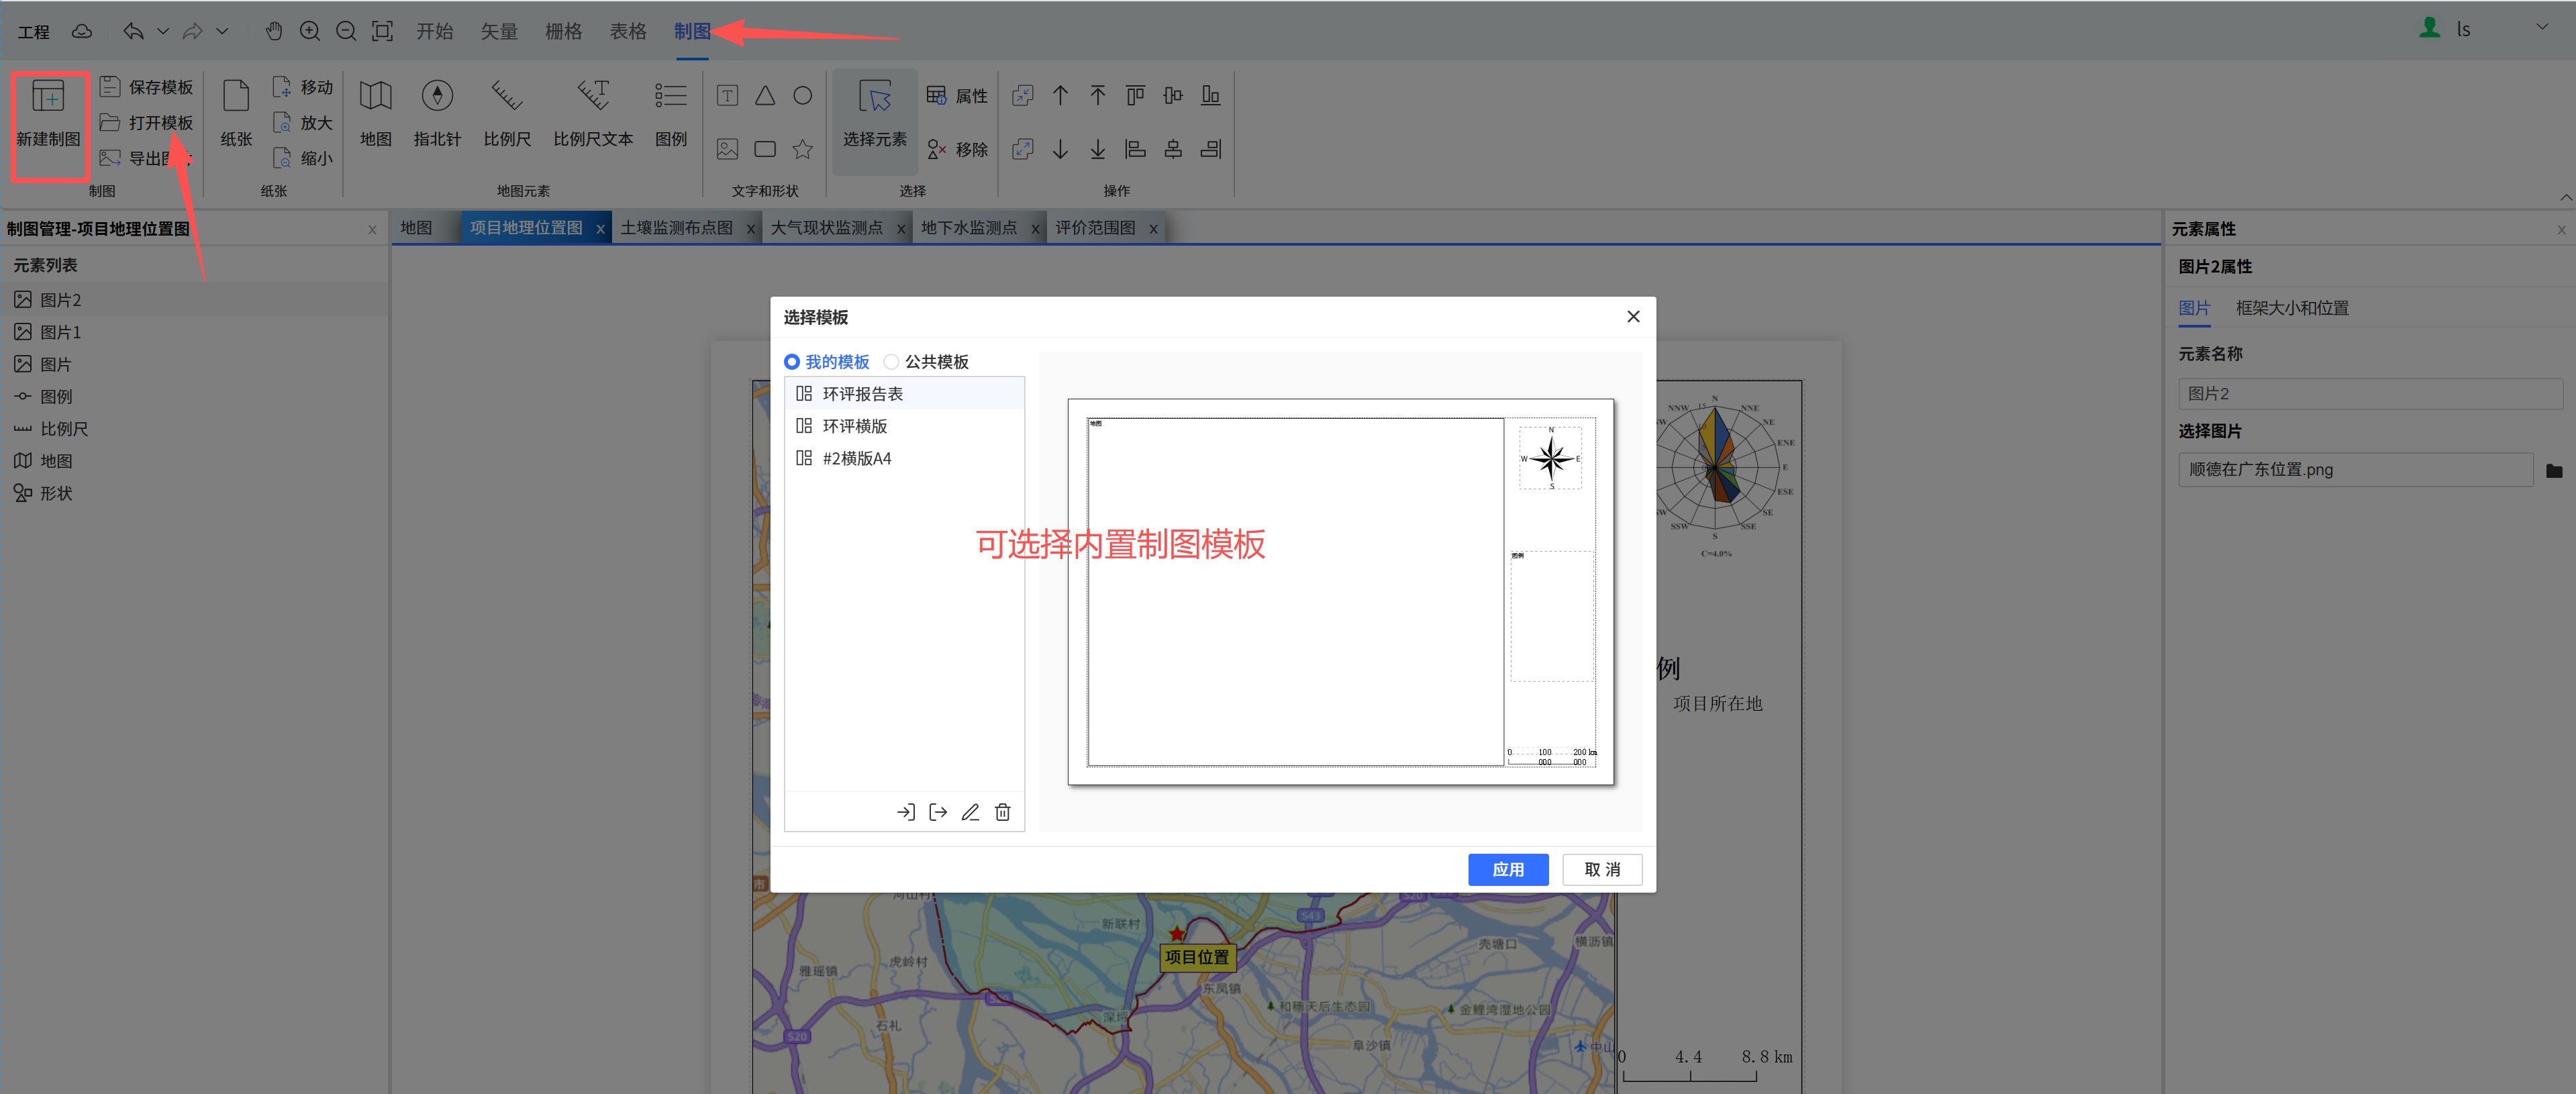The height and width of the screenshot is (1094, 2576).
Task: Click the zoom in magnifier icon
Action: point(310,31)
